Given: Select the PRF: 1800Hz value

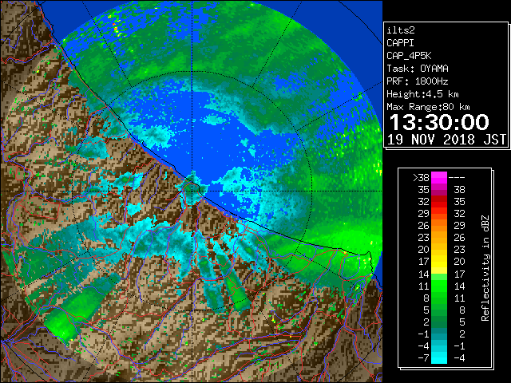Looking at the screenshot, I should tap(418, 81).
